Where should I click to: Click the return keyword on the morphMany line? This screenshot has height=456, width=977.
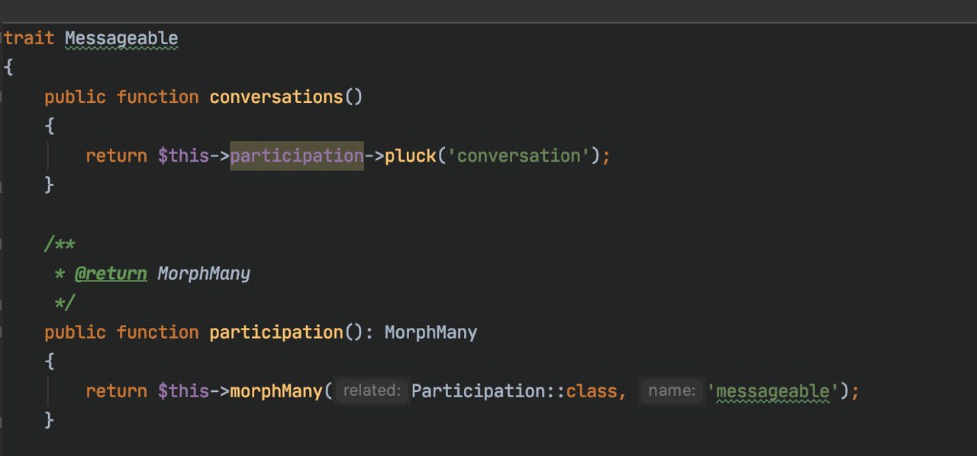tap(116, 391)
